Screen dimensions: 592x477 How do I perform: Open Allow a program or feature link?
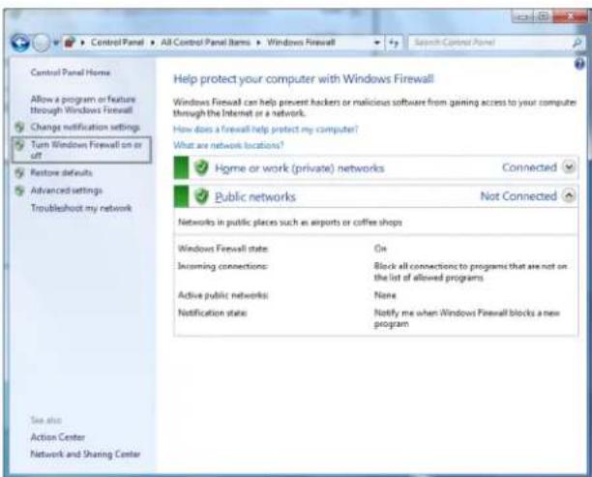(x=82, y=104)
